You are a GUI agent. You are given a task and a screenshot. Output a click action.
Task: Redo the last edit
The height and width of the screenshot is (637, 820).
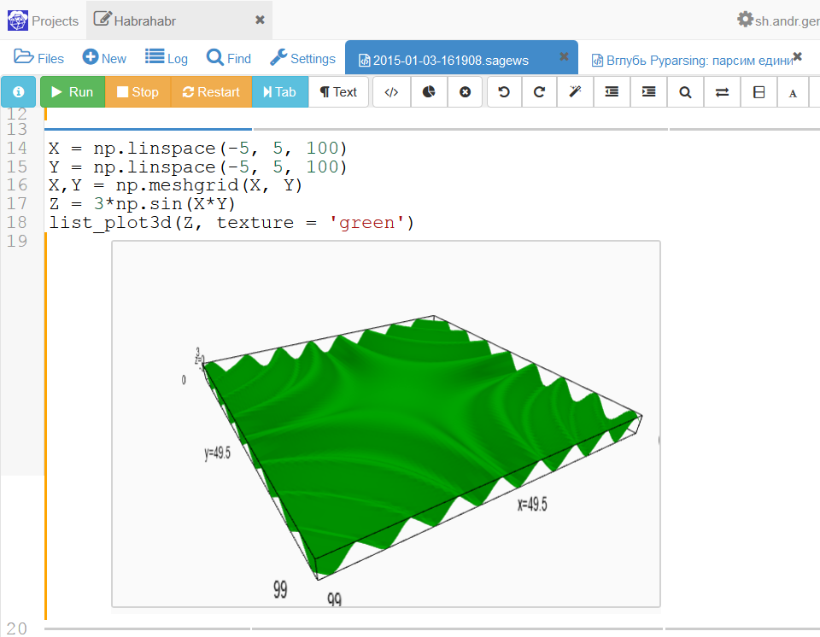coord(539,92)
